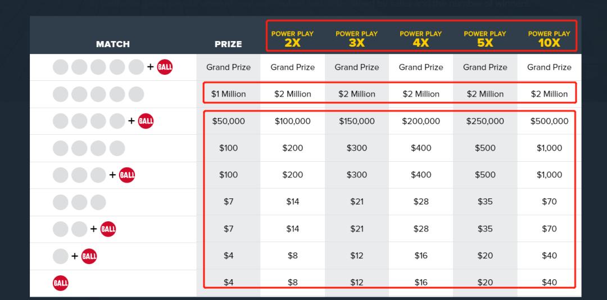The height and width of the screenshot is (300, 607).
Task: Click the first gray ball in the five-ball row
Action: click(60, 94)
